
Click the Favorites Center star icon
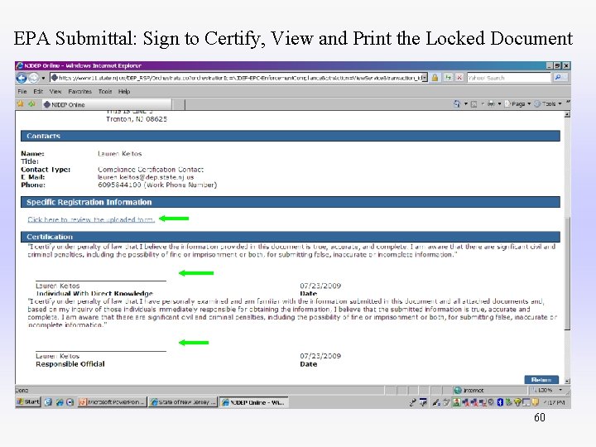(x=21, y=103)
